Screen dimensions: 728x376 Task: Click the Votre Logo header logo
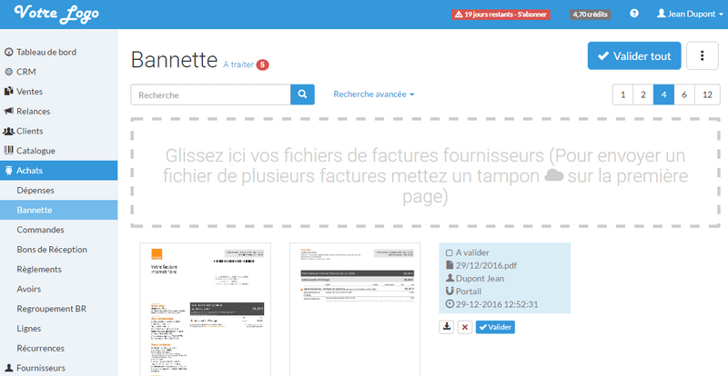pos(57,15)
